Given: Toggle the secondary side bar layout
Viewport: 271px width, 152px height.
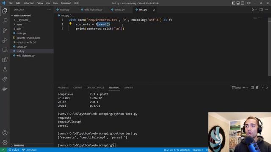Looking at the screenshot, I should click(243, 3).
